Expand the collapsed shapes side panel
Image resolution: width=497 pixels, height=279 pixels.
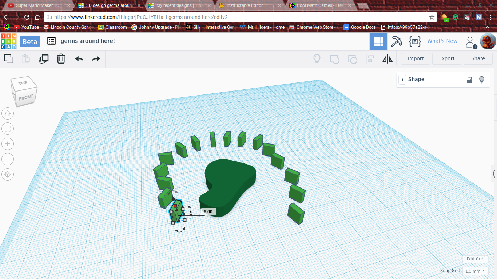pos(494,173)
